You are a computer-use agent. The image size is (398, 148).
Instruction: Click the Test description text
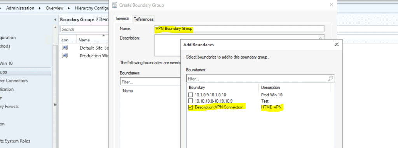pyautogui.click(x=265, y=101)
